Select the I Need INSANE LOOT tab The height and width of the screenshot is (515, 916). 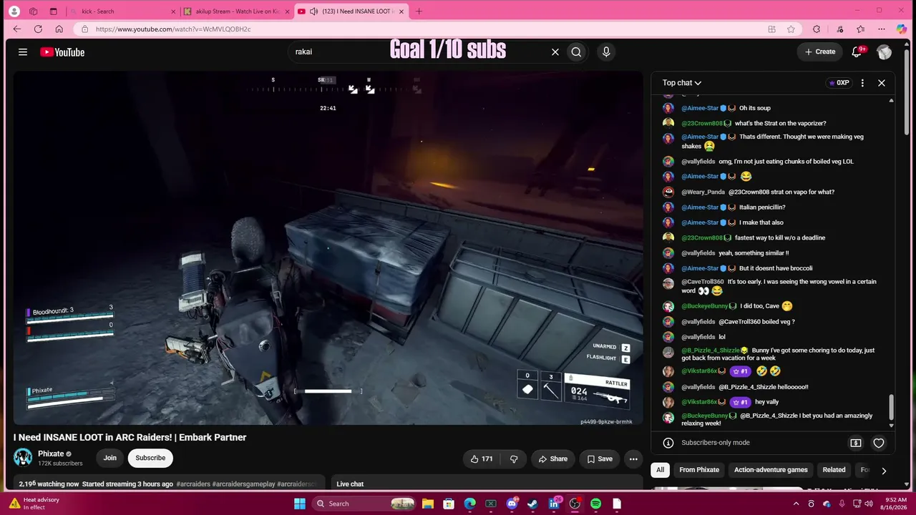tap(352, 11)
